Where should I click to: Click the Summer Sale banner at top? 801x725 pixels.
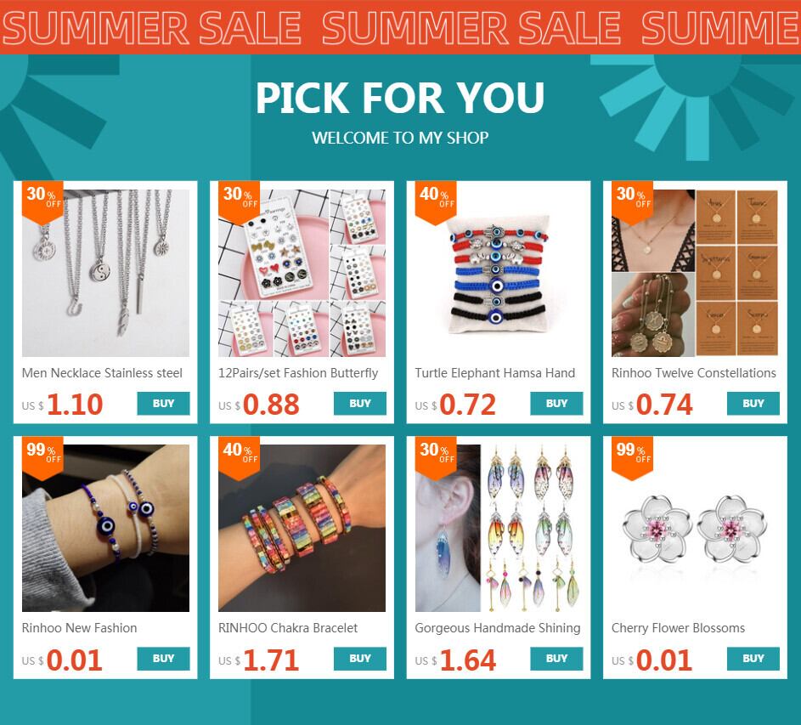pos(401,26)
